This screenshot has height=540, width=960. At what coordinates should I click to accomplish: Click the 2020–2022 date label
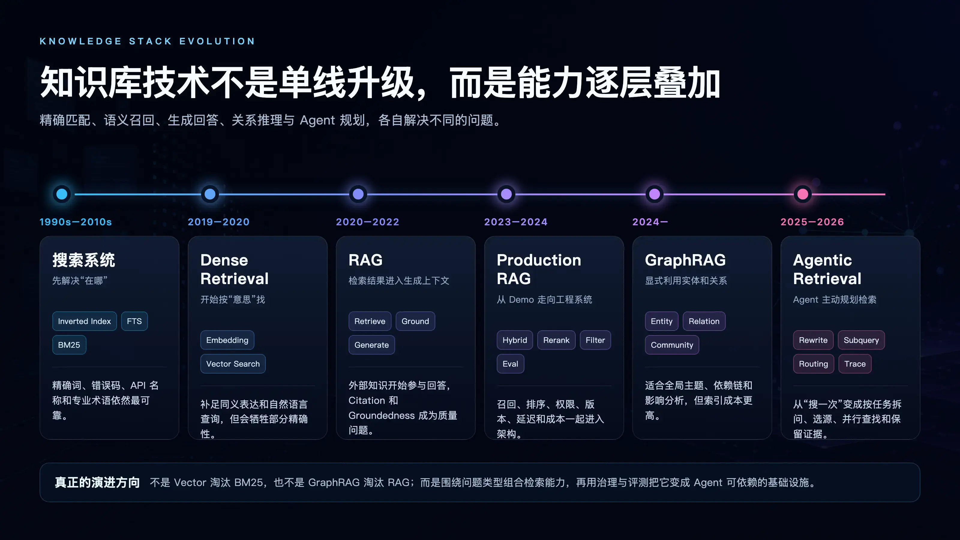tap(367, 222)
